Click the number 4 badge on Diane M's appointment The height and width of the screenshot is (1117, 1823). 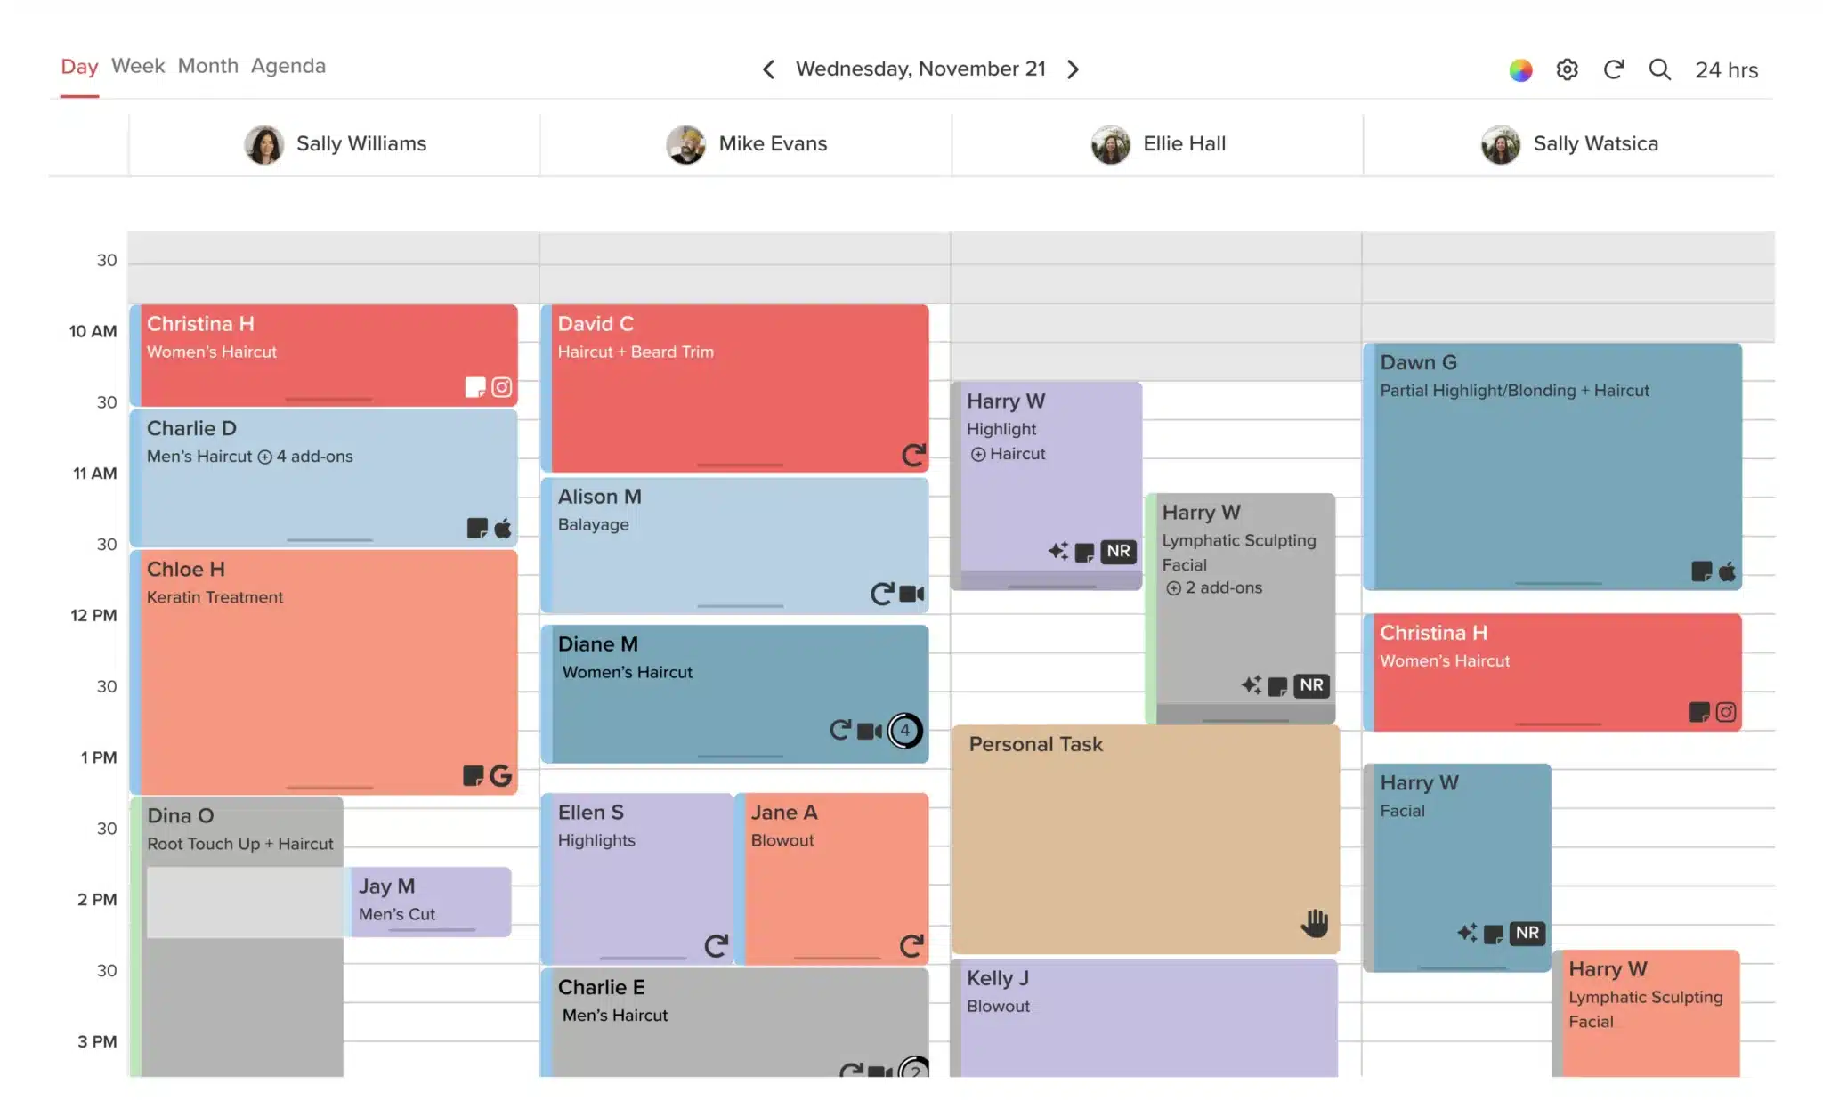(x=905, y=731)
